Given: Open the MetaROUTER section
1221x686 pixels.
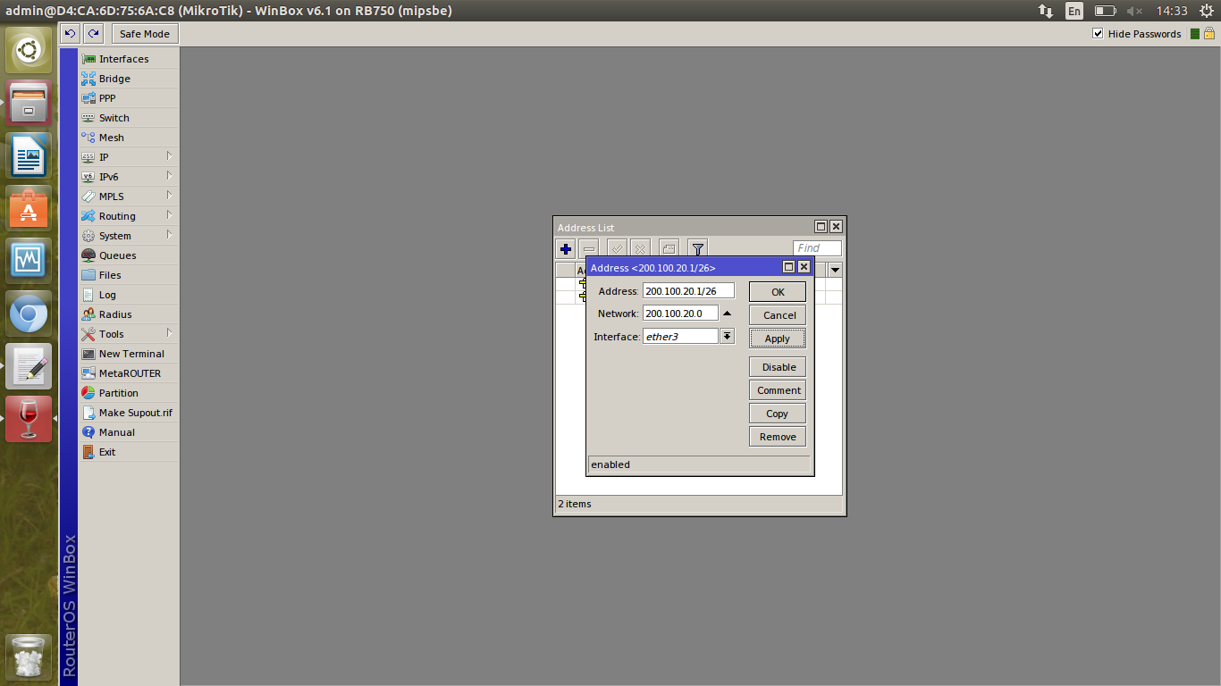Looking at the screenshot, I should 129,373.
